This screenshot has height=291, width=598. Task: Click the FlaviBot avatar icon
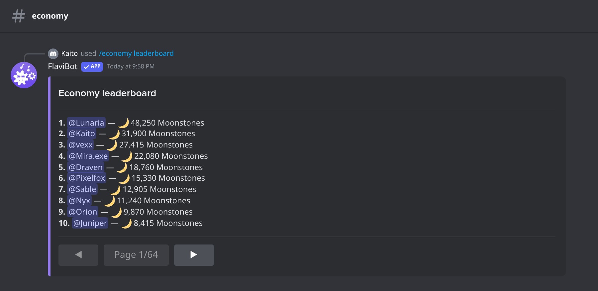24,75
